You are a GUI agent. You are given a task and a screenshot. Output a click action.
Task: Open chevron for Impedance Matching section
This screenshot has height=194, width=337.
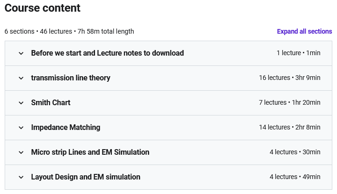click(21, 128)
